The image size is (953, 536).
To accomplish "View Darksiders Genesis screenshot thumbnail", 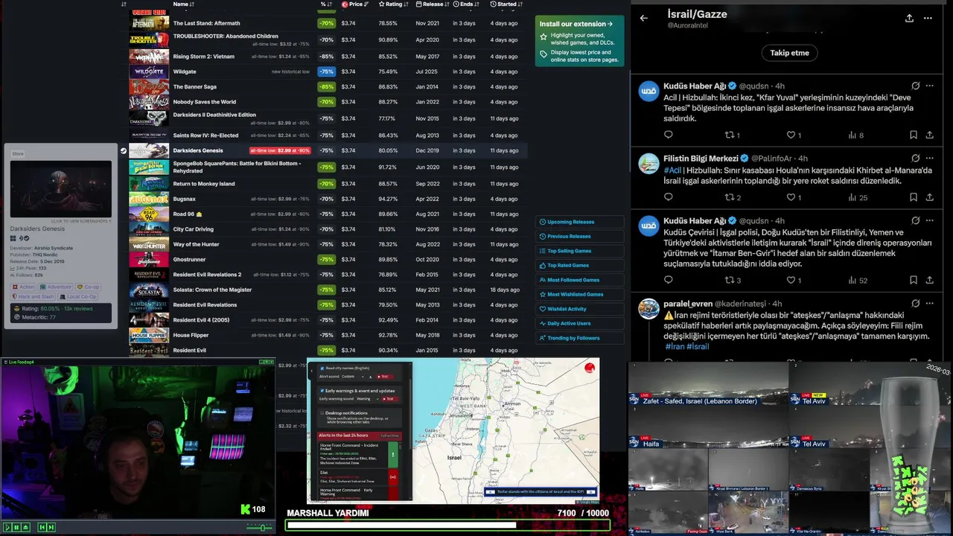I will coord(60,190).
